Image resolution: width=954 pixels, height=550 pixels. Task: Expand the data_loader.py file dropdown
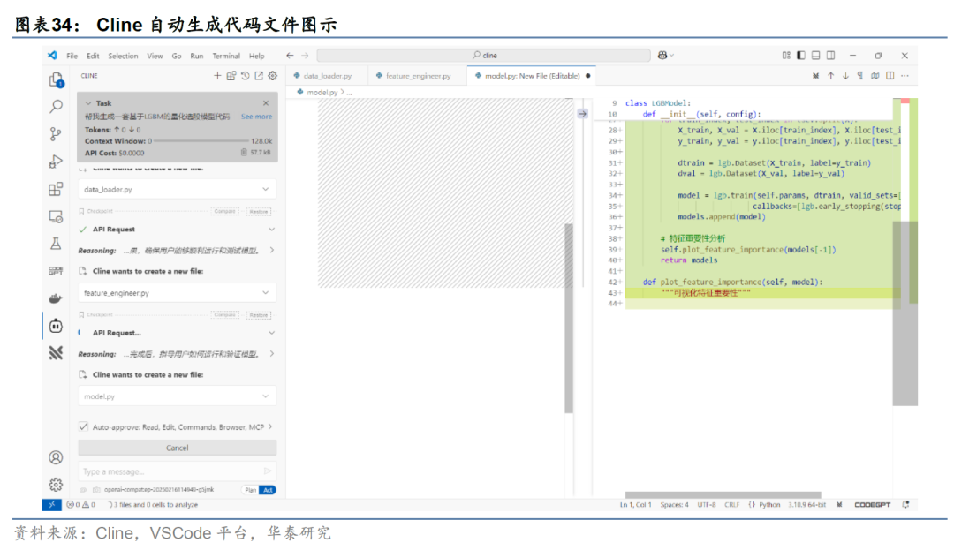266,189
